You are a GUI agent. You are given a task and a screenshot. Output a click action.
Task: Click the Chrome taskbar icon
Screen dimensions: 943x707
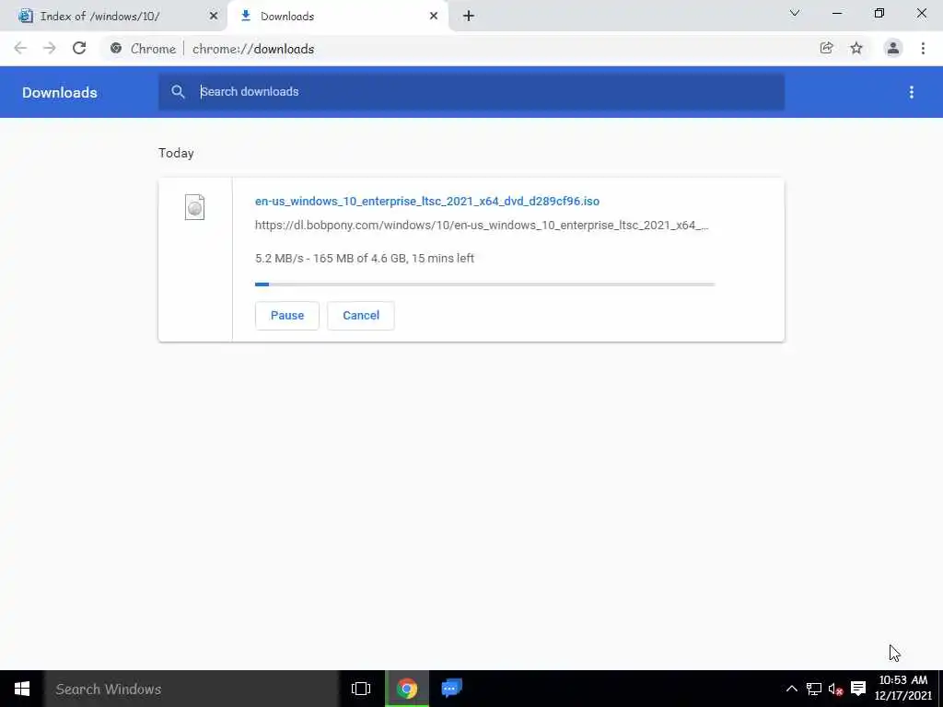(x=406, y=689)
